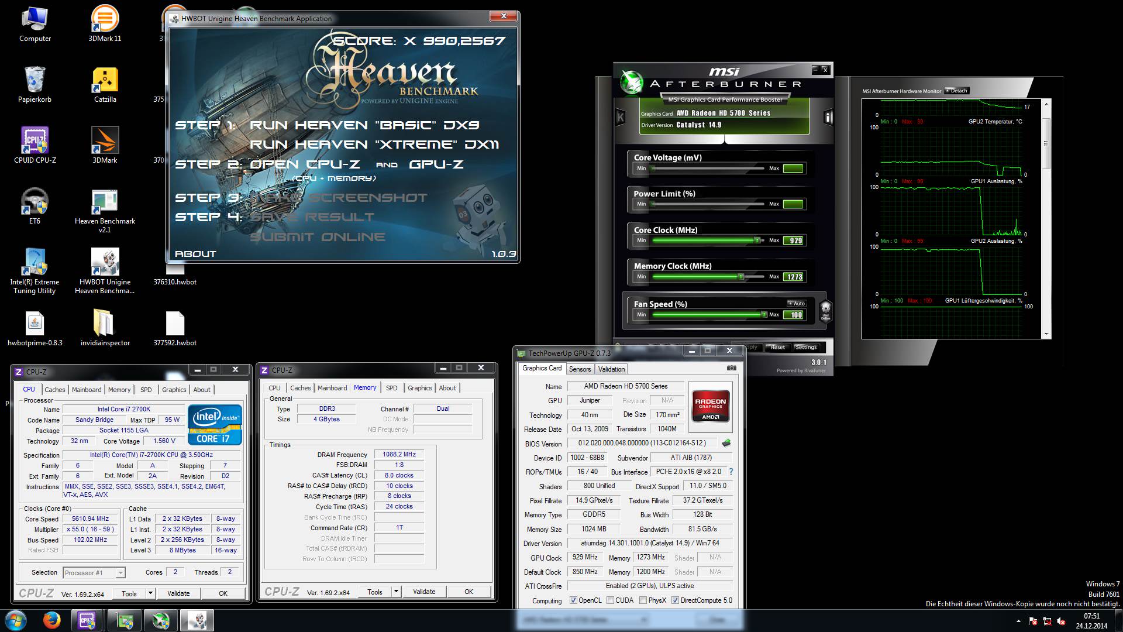This screenshot has height=632, width=1123.
Task: Switch to HWBOT Heaven taskbar icon
Action: coord(197,620)
